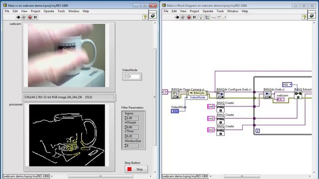Select IMAQ Create node for im1
The image size is (319, 179).
click(220, 120)
